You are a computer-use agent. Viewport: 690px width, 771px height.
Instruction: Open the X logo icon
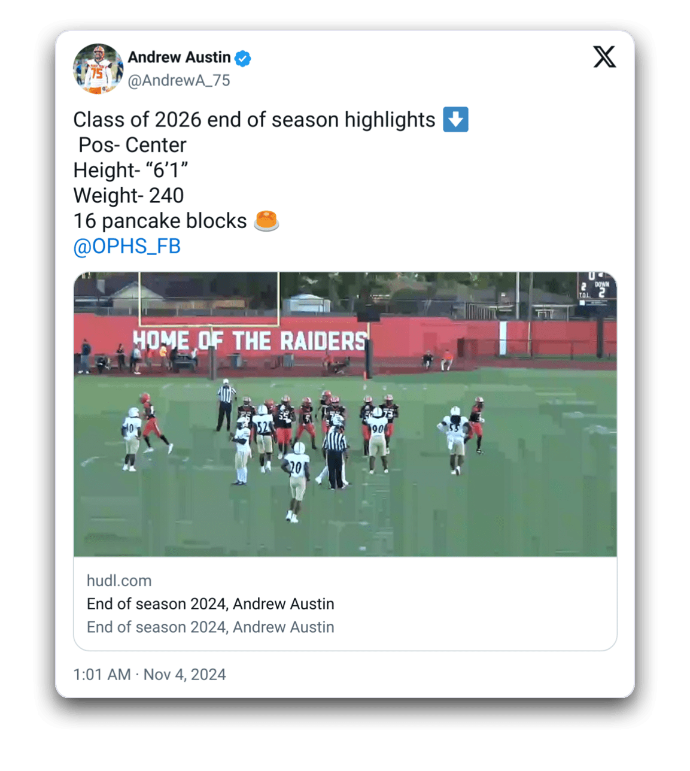point(604,57)
